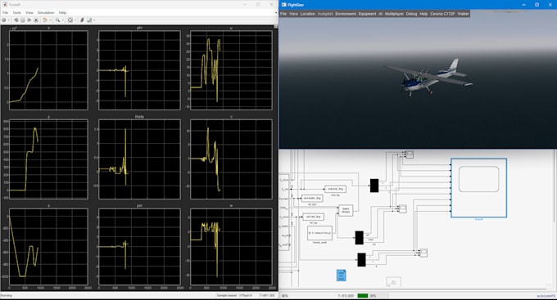Screen dimensions: 557x300
Task: Click the phi plot in the Scope
Action: point(139,70)
